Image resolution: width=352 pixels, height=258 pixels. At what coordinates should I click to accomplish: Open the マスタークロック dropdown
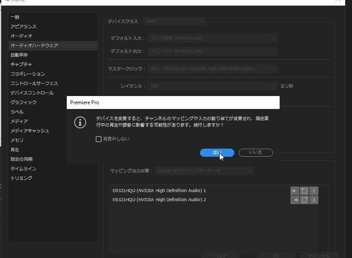212,68
